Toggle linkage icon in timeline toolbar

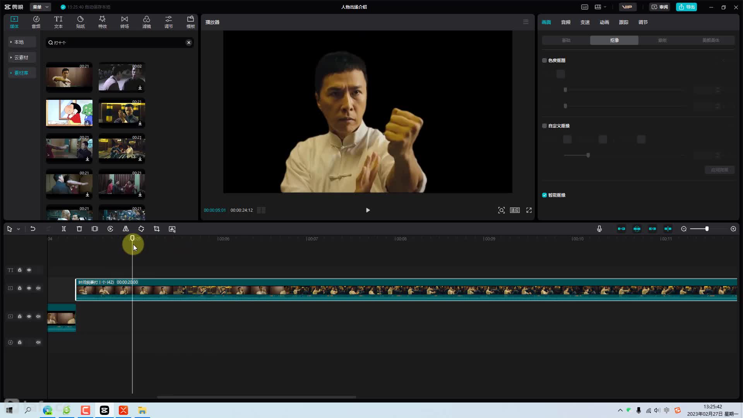652,229
